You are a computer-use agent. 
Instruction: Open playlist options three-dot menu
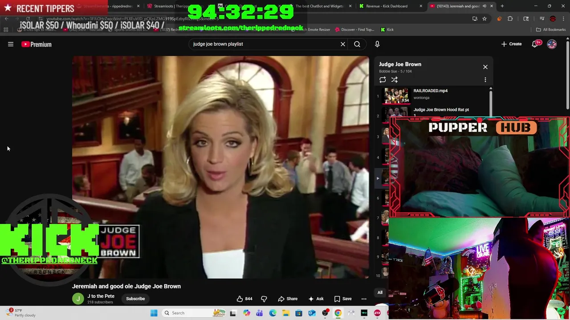click(x=485, y=80)
